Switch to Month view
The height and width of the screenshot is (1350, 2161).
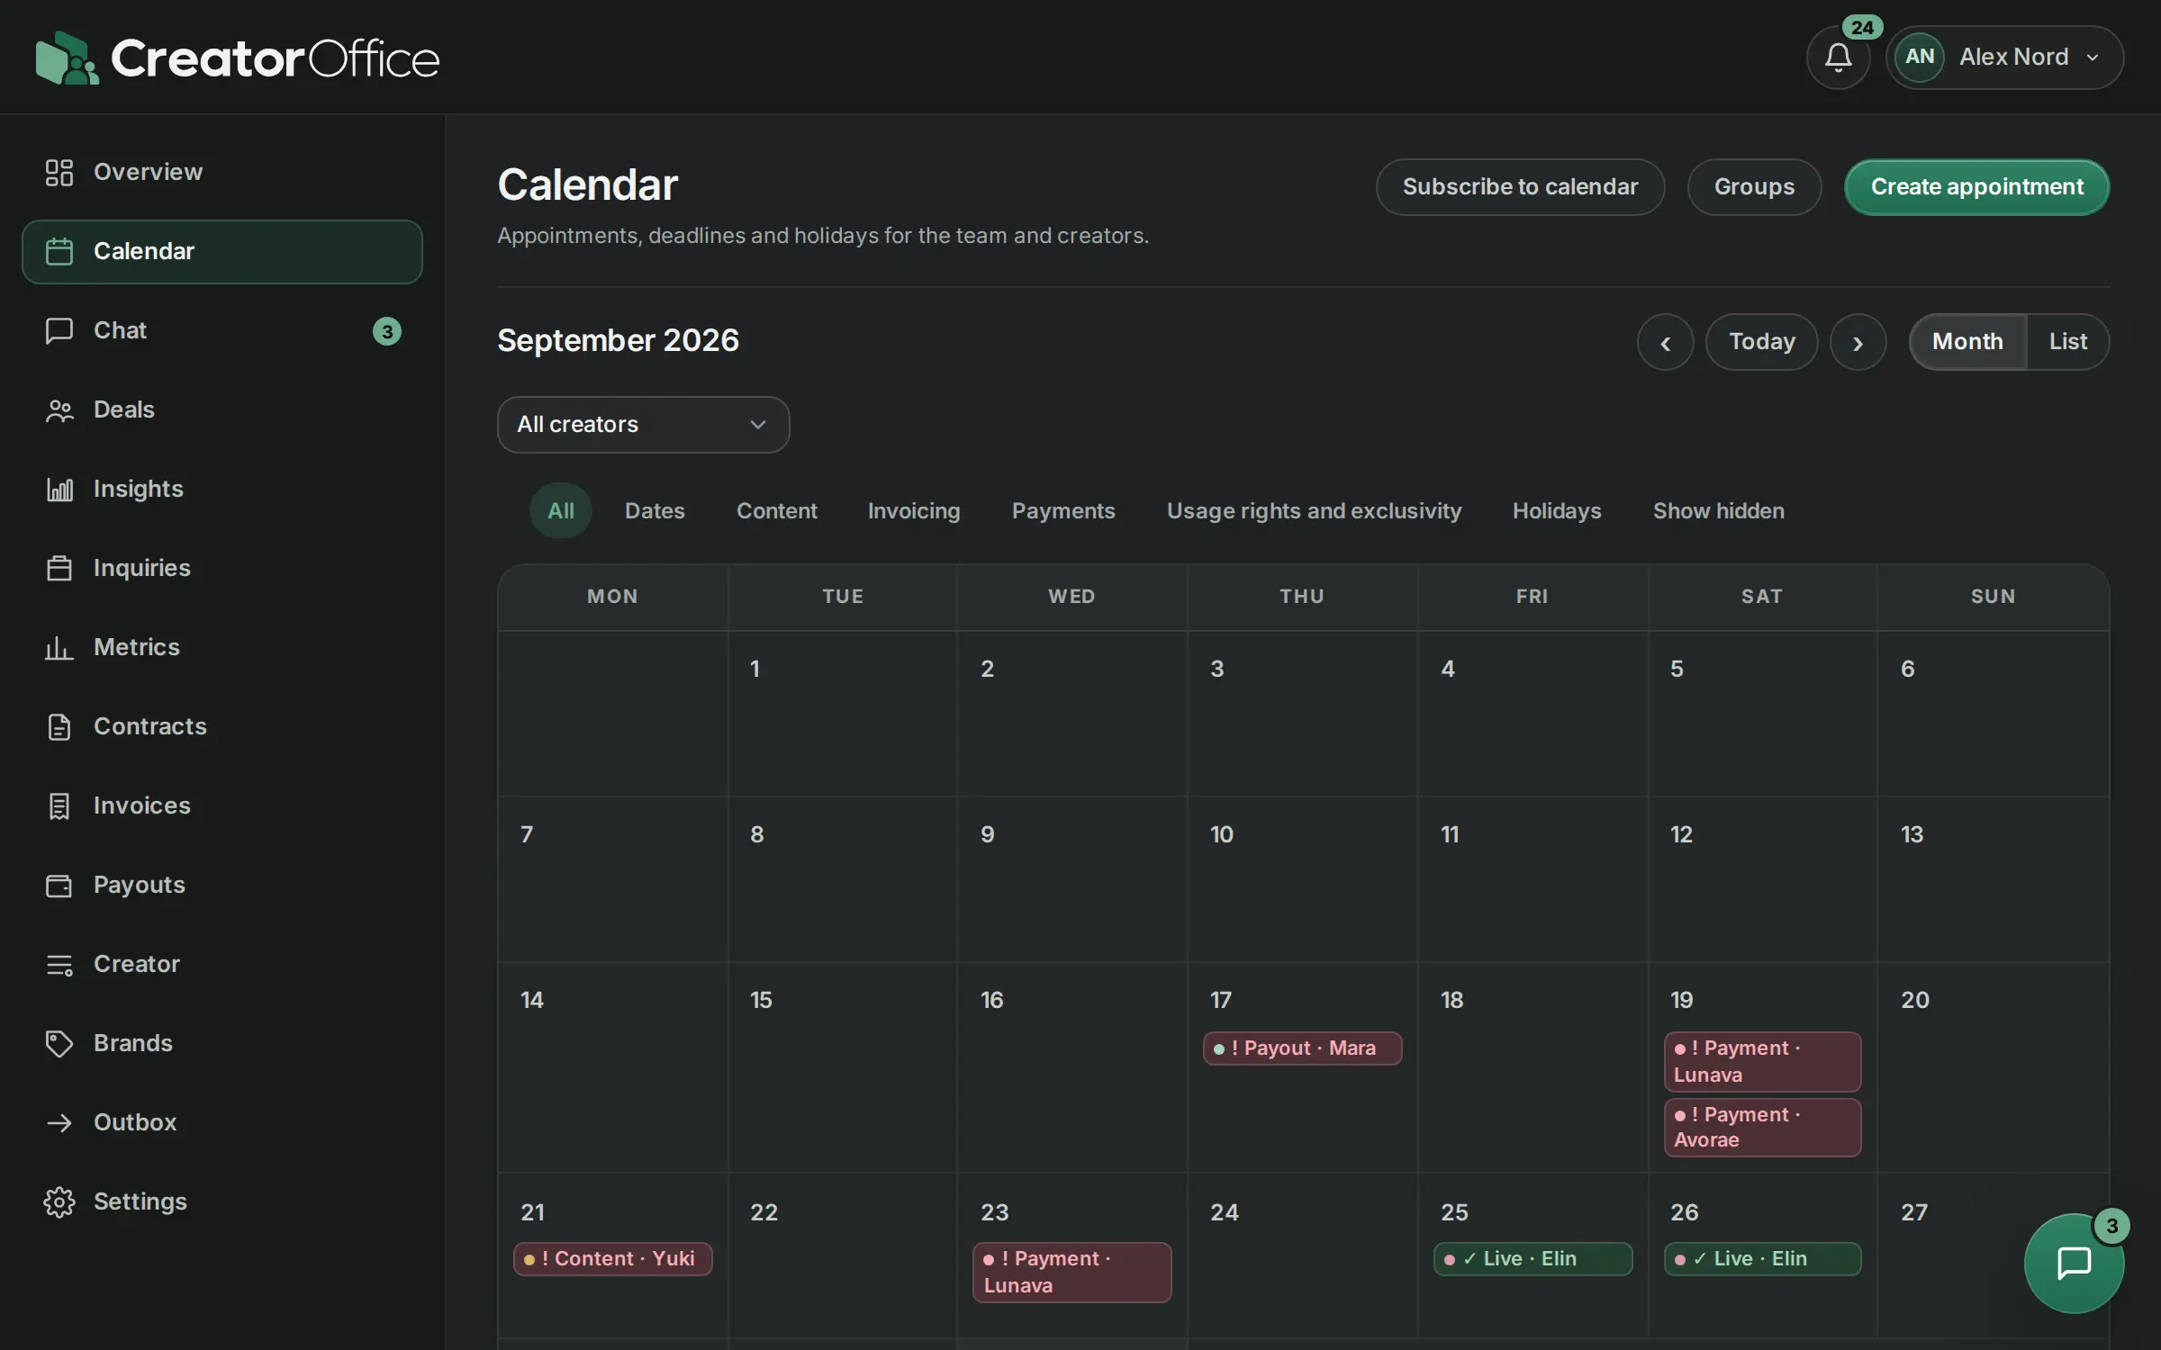pos(1967,341)
